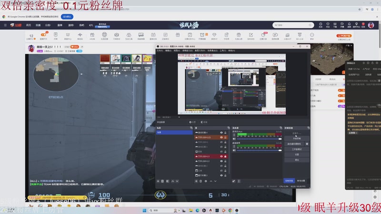Adjust the 桌面音频 volume slider
This screenshot has width=381, height=214.
click(259, 150)
